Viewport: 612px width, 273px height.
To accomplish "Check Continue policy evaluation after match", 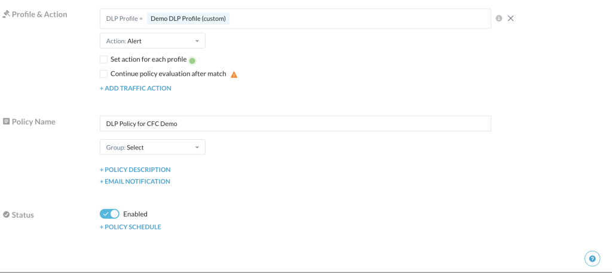I will click(x=103, y=73).
